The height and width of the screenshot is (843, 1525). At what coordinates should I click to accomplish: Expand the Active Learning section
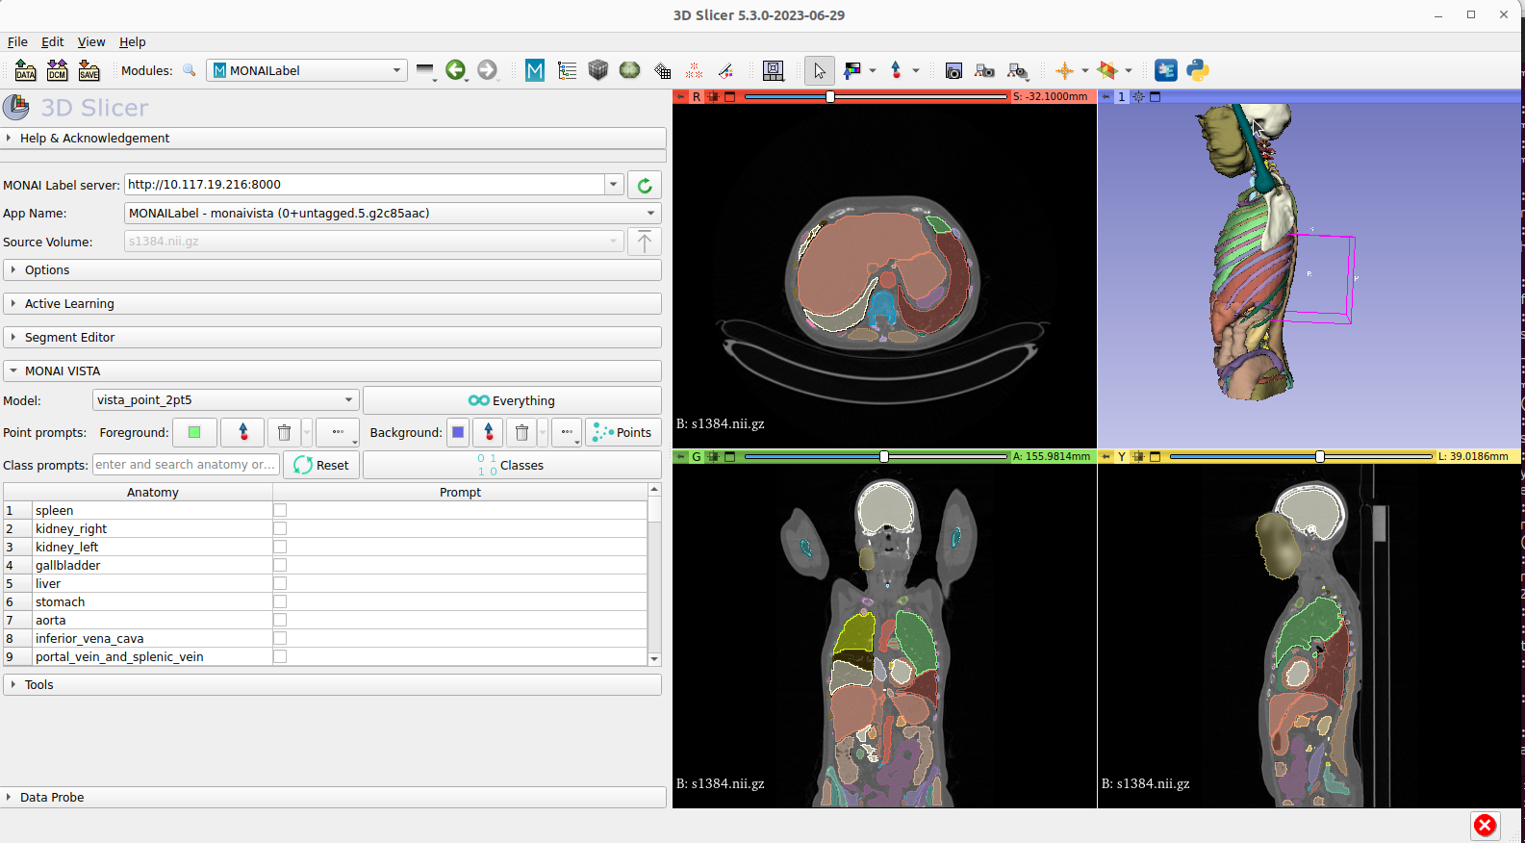pos(333,303)
